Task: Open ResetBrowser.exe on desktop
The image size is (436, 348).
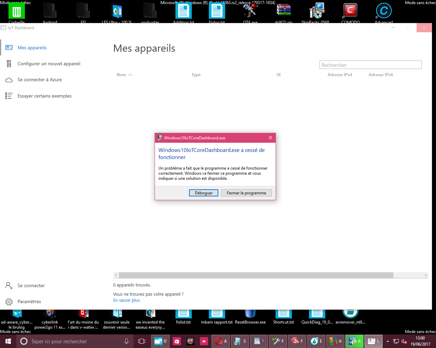Action: pyautogui.click(x=250, y=317)
